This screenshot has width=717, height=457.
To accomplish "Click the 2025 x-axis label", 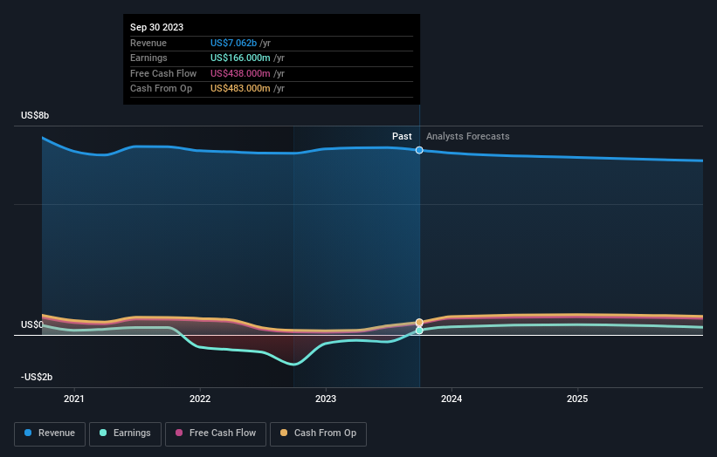I will point(577,399).
